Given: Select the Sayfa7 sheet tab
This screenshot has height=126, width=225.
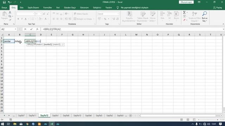Looking at the screenshot, I should (x=21, y=115).
